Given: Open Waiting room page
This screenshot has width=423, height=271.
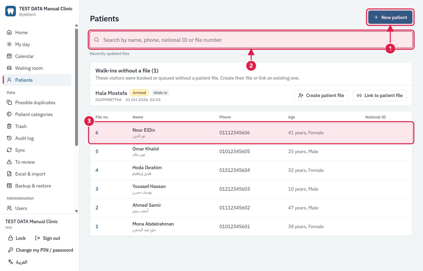Looking at the screenshot, I should click(37, 68).
